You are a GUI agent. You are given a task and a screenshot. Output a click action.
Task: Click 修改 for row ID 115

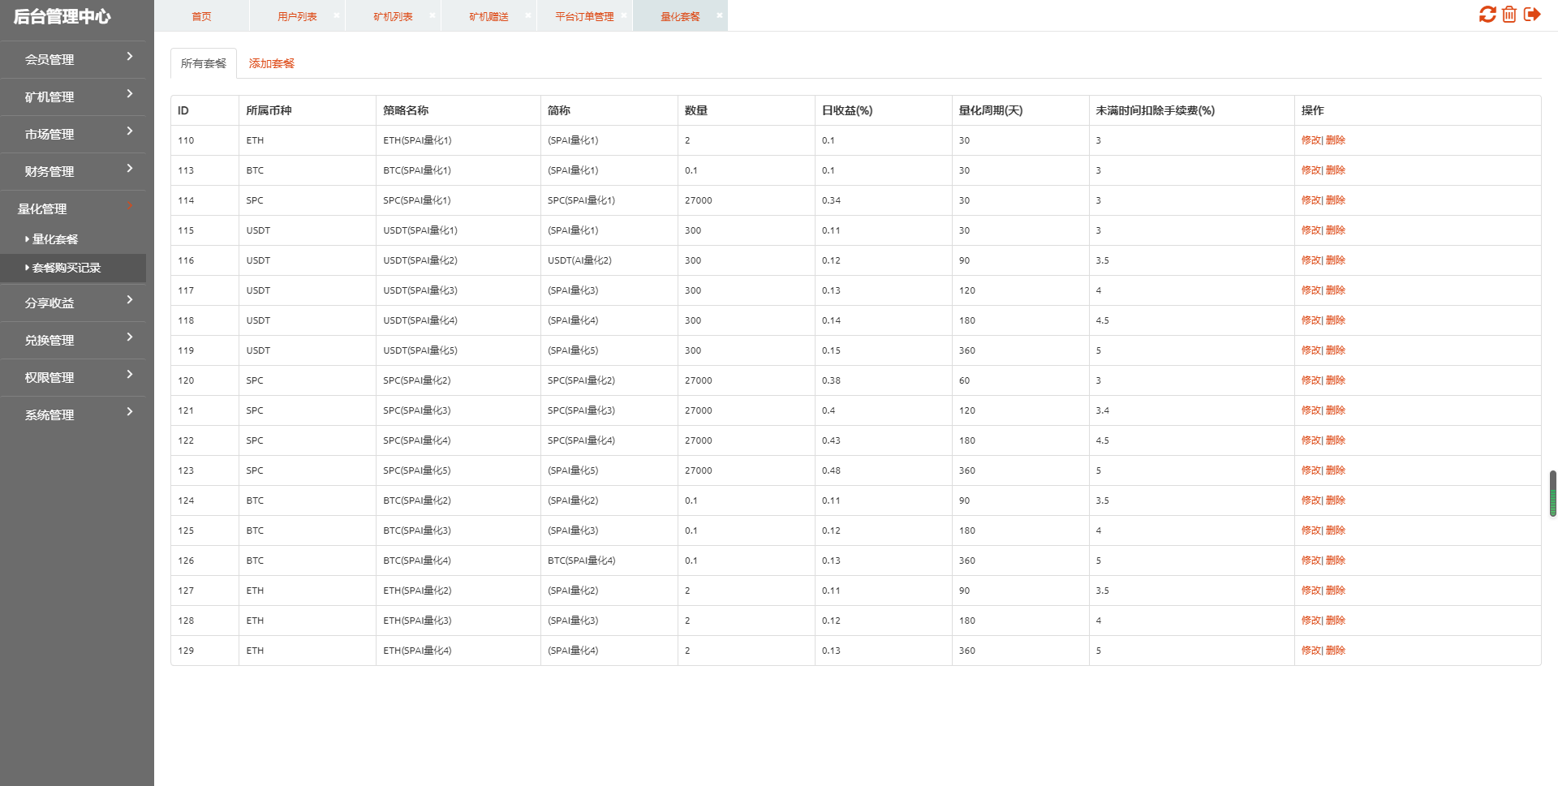click(x=1311, y=230)
